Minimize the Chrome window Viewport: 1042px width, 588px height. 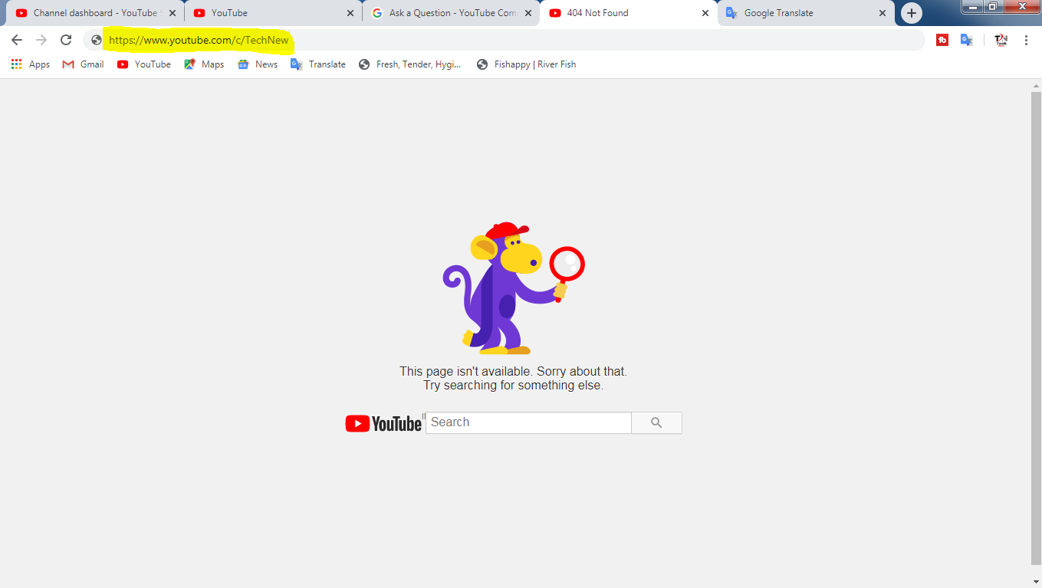(973, 7)
